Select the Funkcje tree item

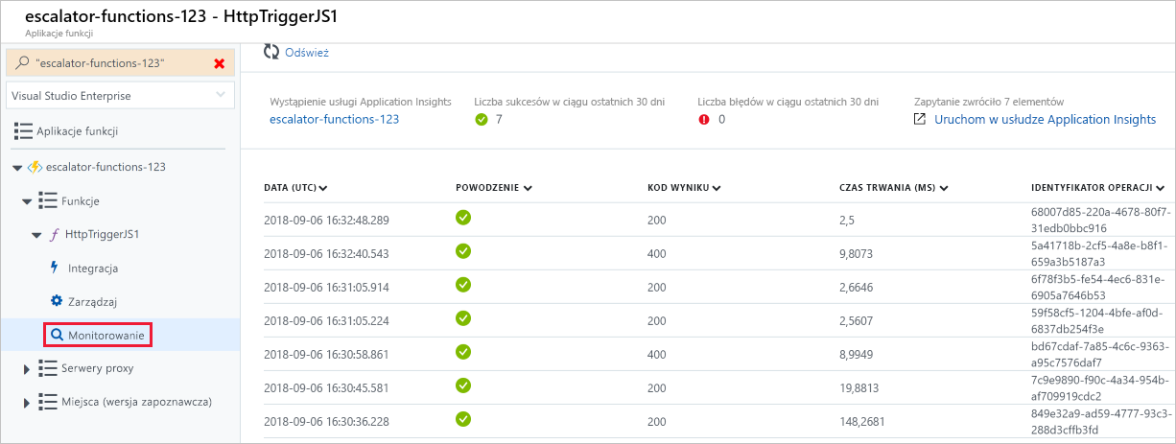pyautogui.click(x=81, y=201)
